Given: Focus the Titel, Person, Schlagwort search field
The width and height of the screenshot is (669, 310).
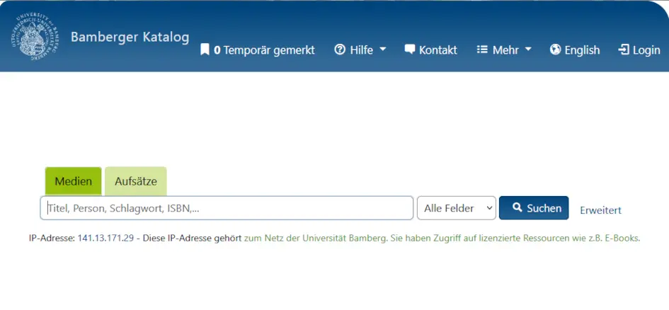Looking at the screenshot, I should (227, 208).
